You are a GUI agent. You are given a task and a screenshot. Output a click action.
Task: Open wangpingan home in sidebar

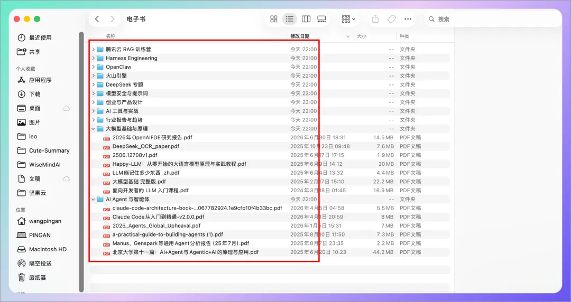point(45,221)
